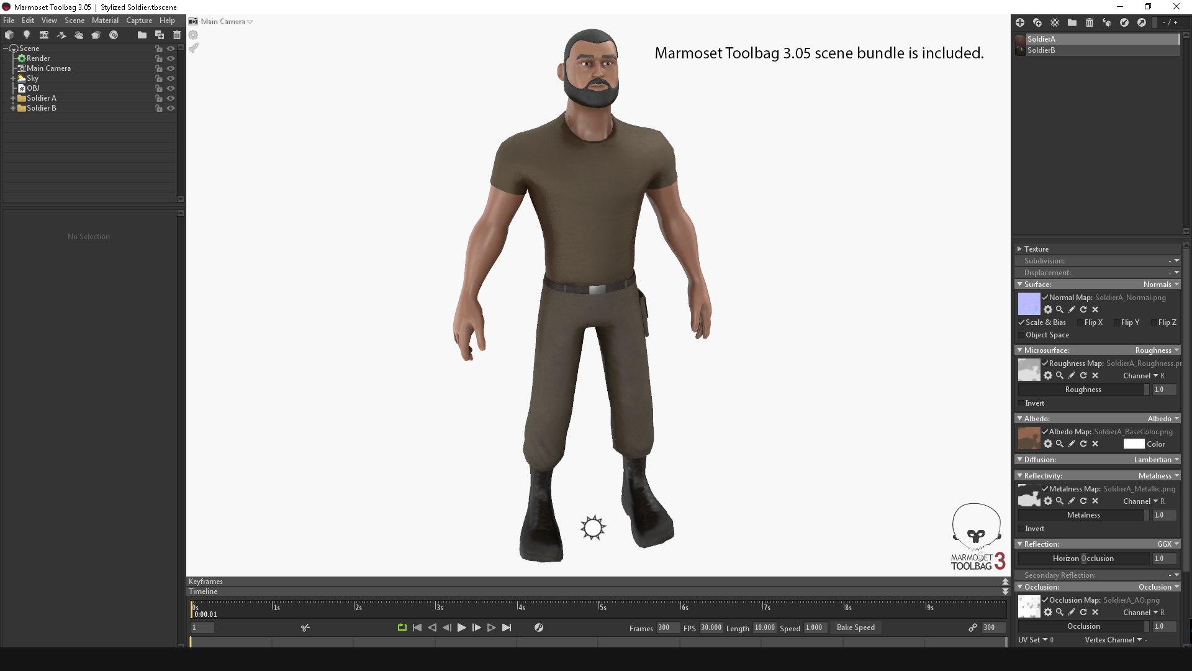Add a new light with the bulb icon
1192x671 pixels.
click(x=27, y=35)
